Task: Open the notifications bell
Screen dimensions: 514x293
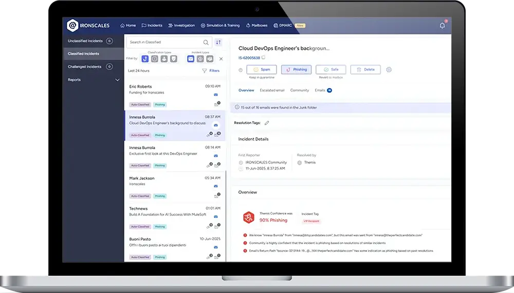Action: coord(442,26)
